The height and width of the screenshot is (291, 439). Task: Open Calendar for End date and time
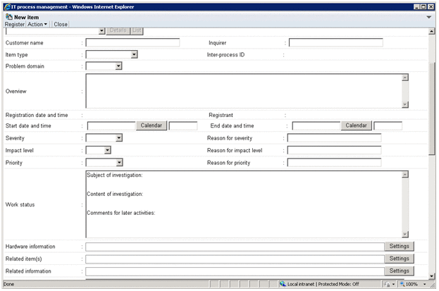tap(356, 125)
